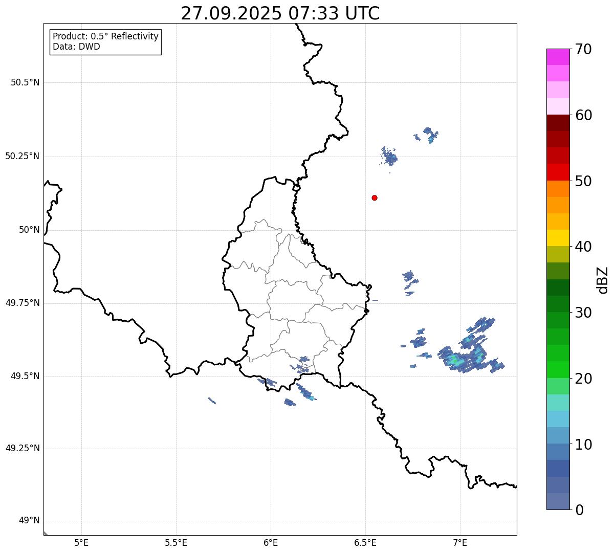Click the 7°E longitude label
Viewport: 615px width, 553px height.
point(460,543)
